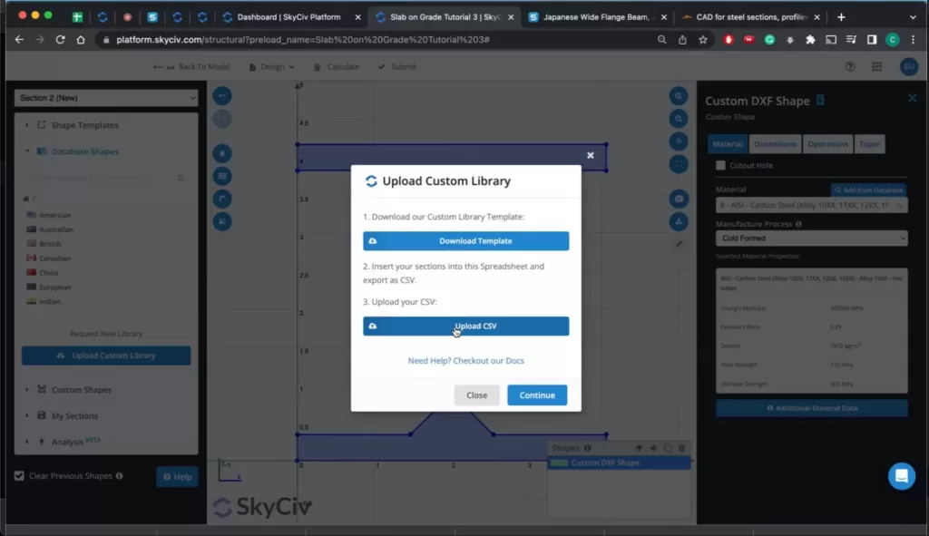Click the pan/move icon on canvas right toolbar
The image size is (929, 536).
tap(679, 141)
